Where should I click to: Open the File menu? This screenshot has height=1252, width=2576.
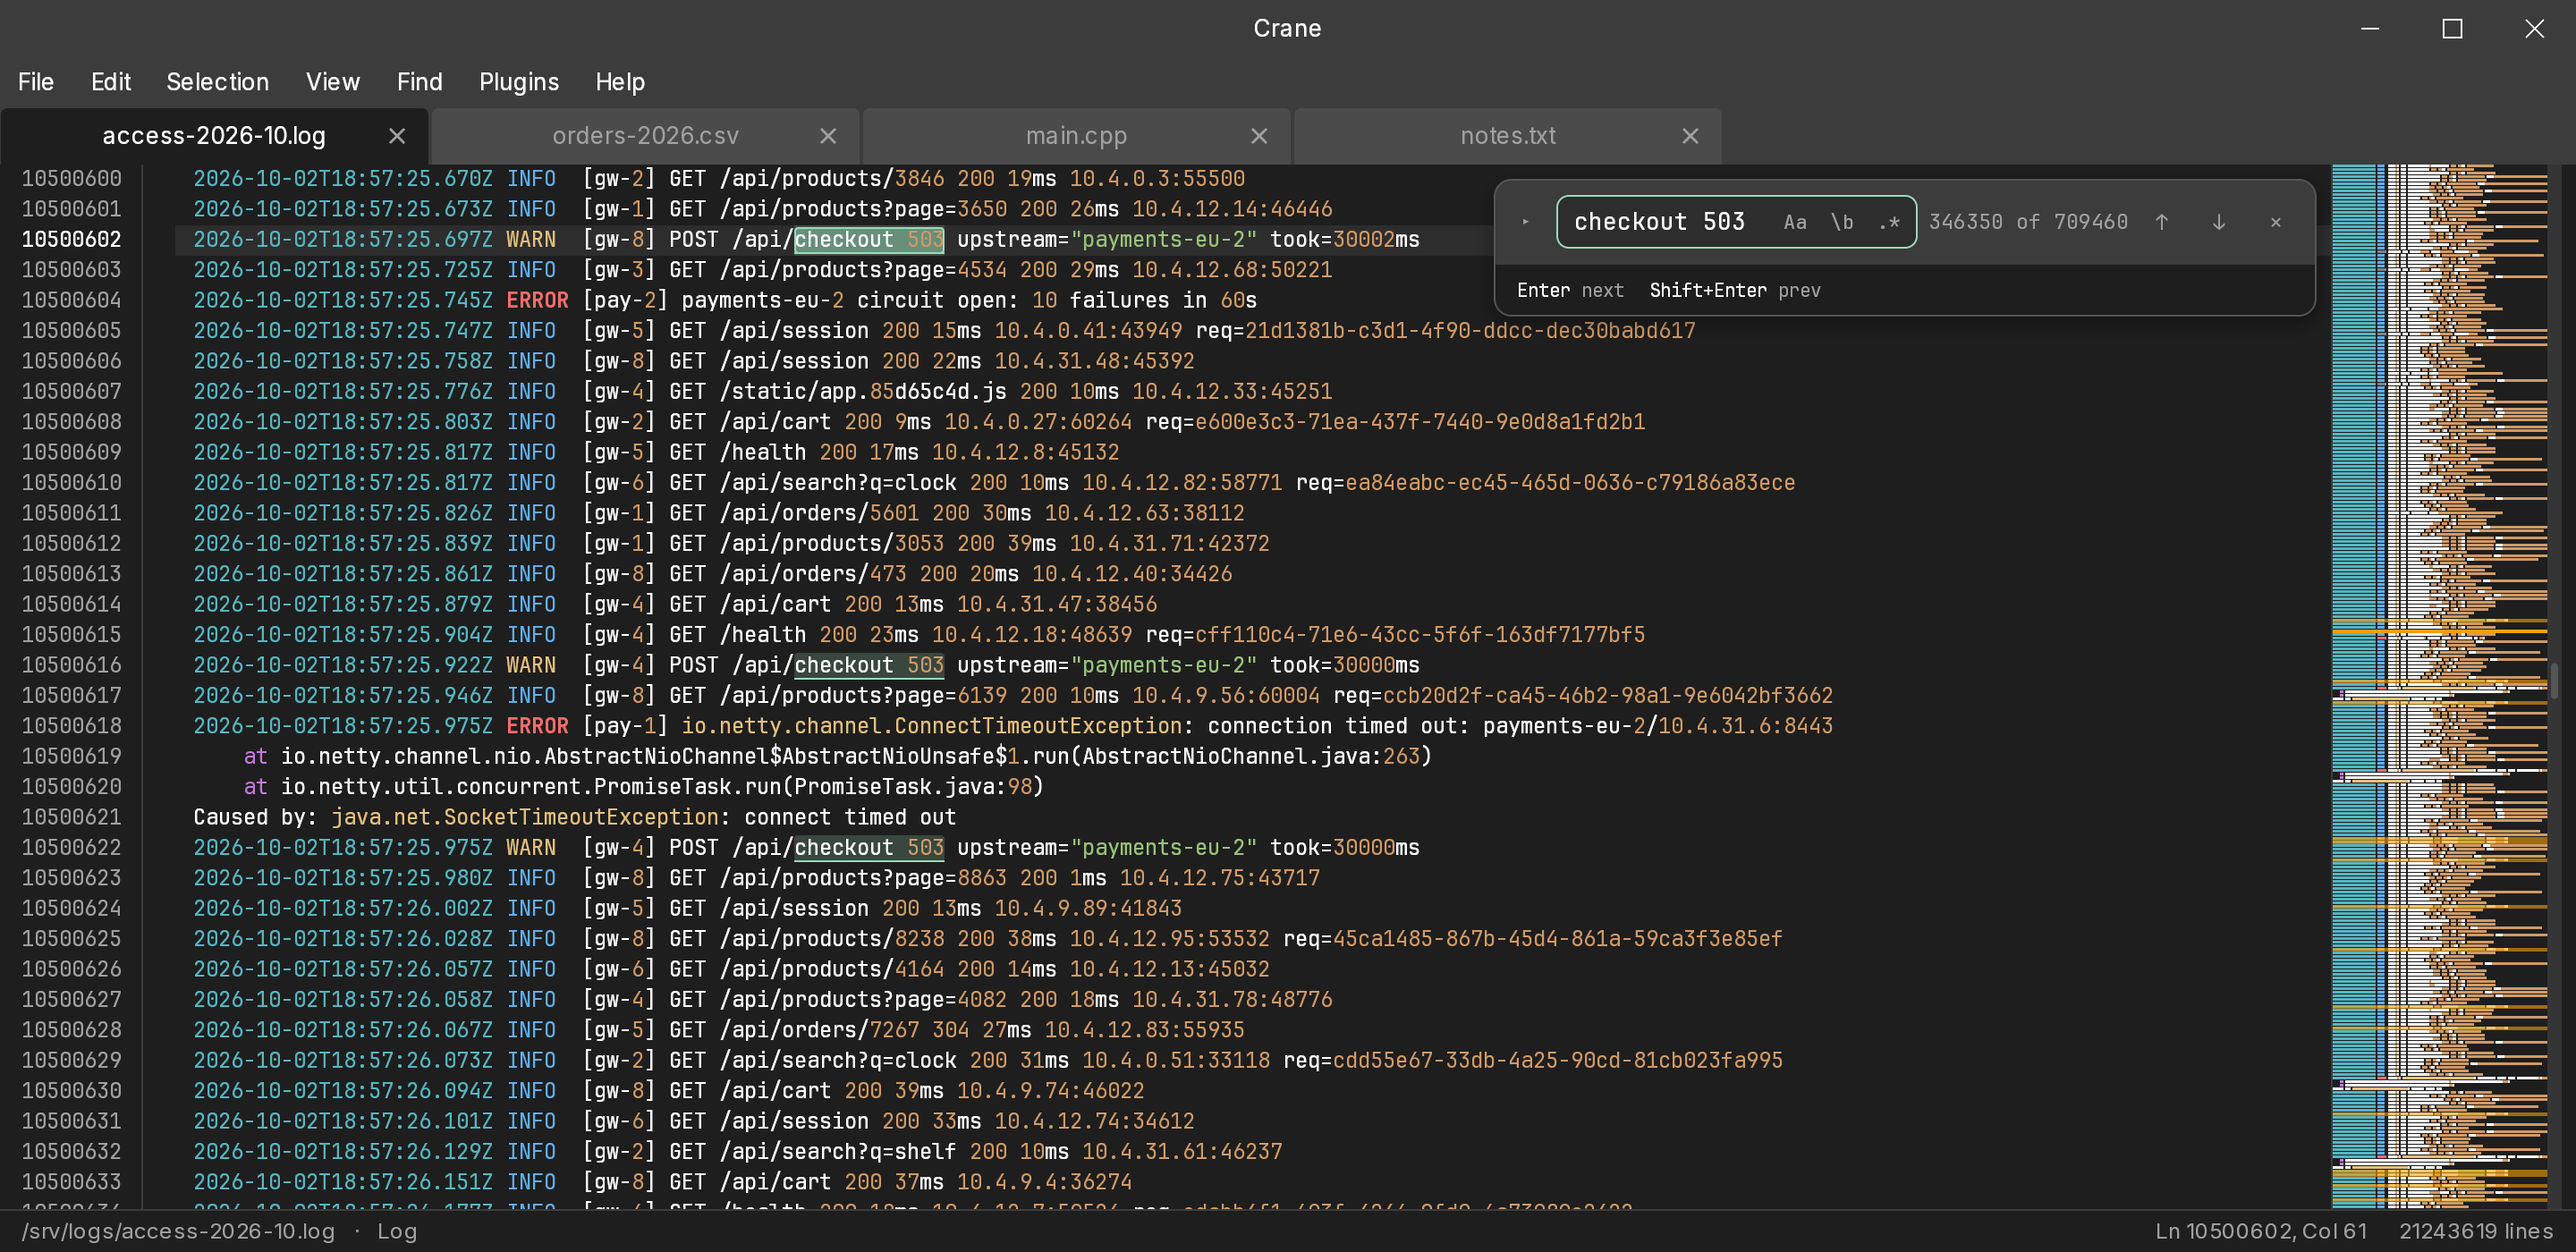click(x=36, y=82)
